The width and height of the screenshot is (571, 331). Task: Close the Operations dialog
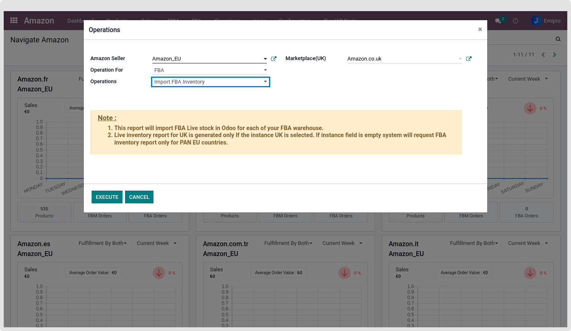click(x=480, y=30)
